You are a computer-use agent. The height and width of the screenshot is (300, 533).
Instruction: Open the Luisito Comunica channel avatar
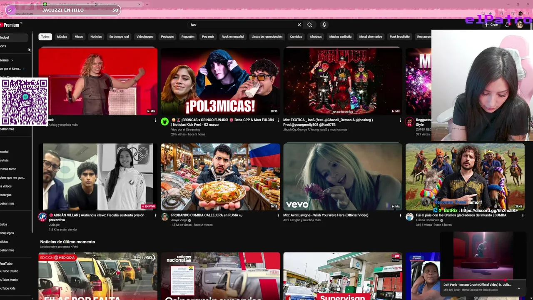(410, 217)
